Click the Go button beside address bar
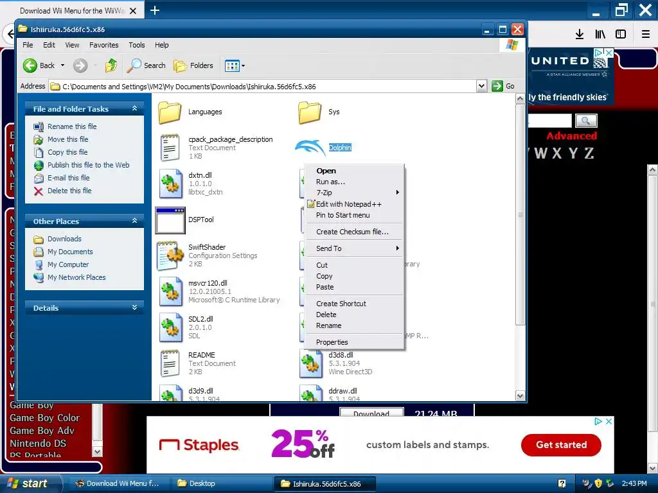Screen dimensions: 658x493 (x=504, y=86)
